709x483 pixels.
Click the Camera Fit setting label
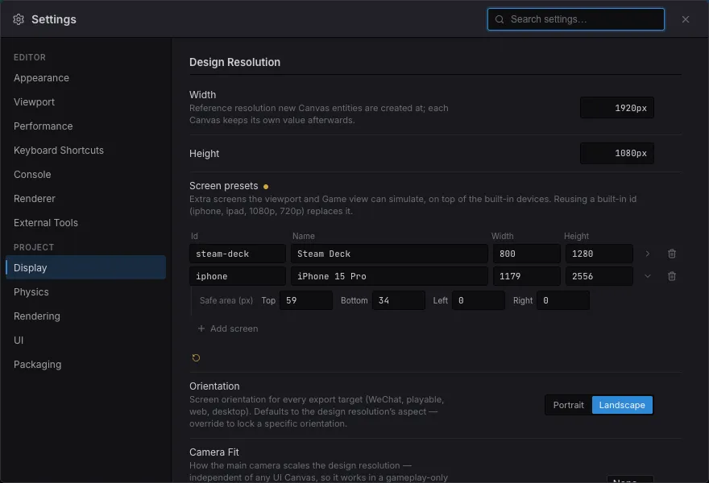[214, 452]
